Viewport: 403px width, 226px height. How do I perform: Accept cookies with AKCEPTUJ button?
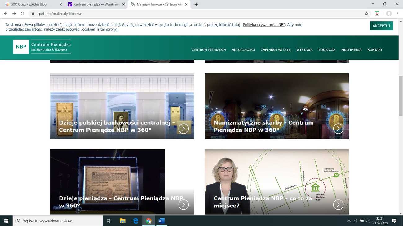[381, 26]
